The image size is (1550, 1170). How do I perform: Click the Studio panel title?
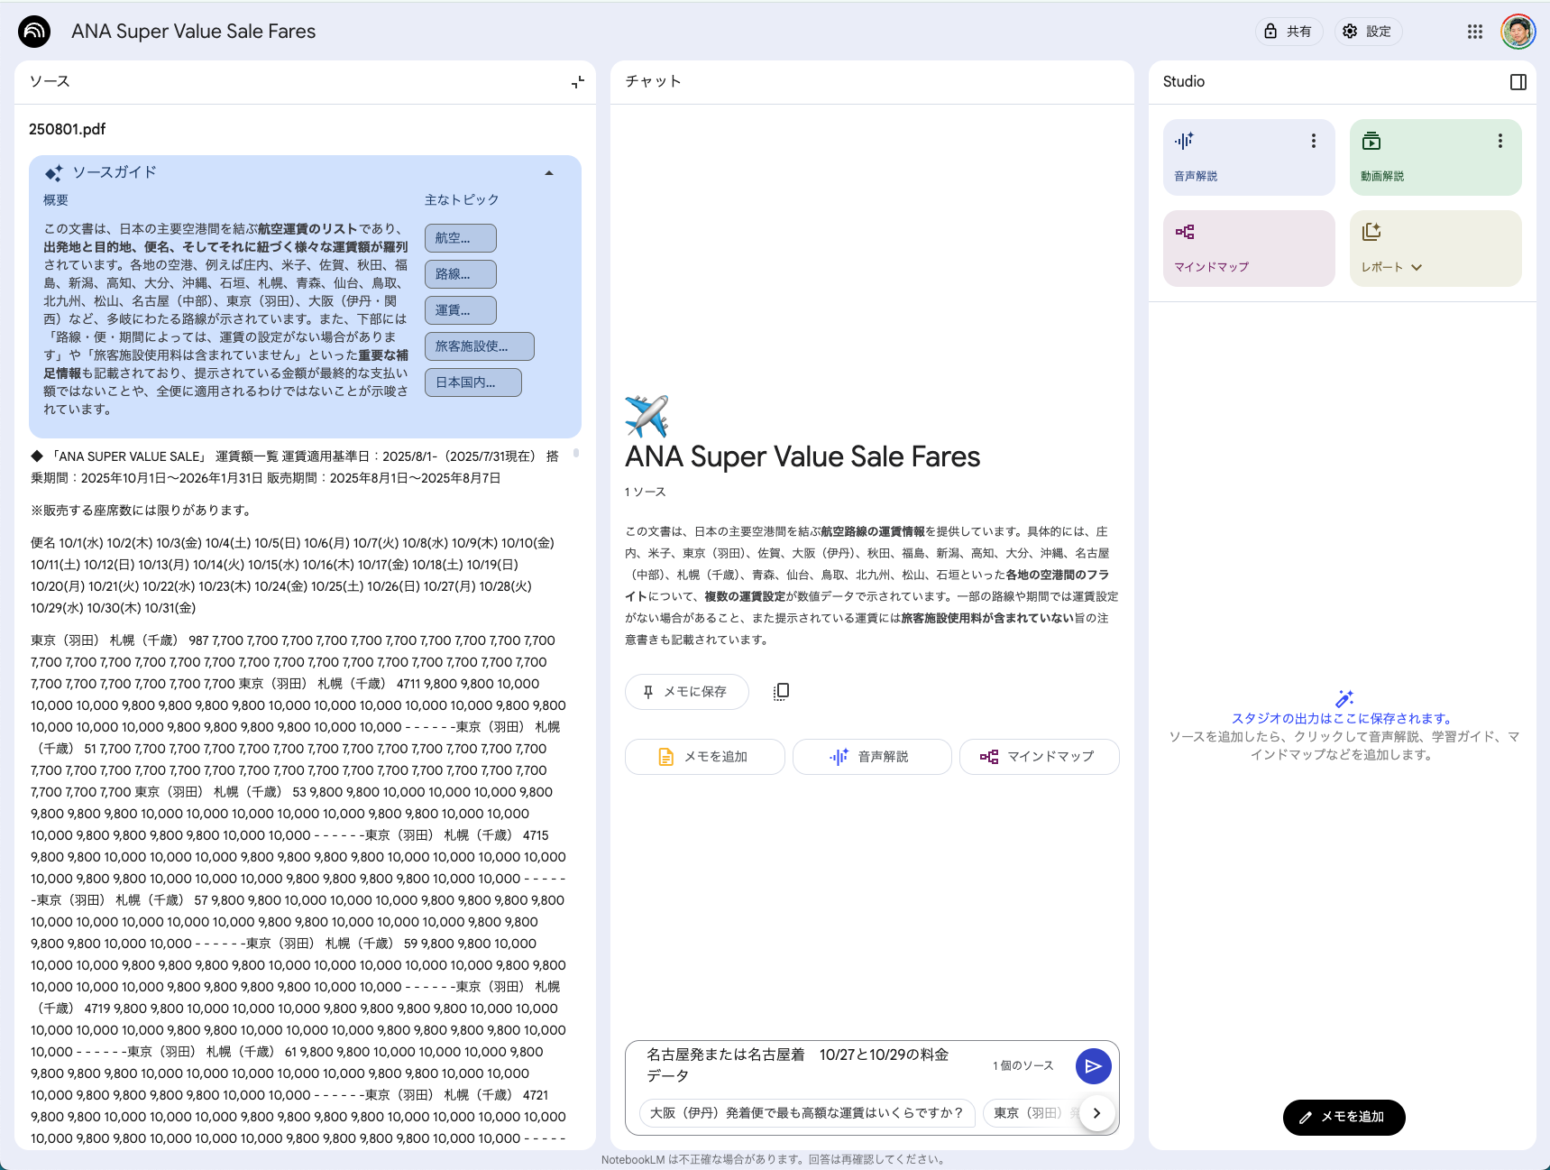coord(1184,81)
